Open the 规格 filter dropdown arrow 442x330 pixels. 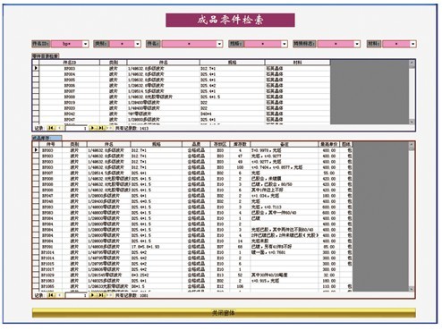pyautogui.click(x=285, y=44)
